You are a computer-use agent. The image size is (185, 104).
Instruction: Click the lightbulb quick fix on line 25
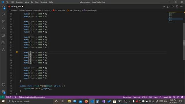[x=17, y=52]
